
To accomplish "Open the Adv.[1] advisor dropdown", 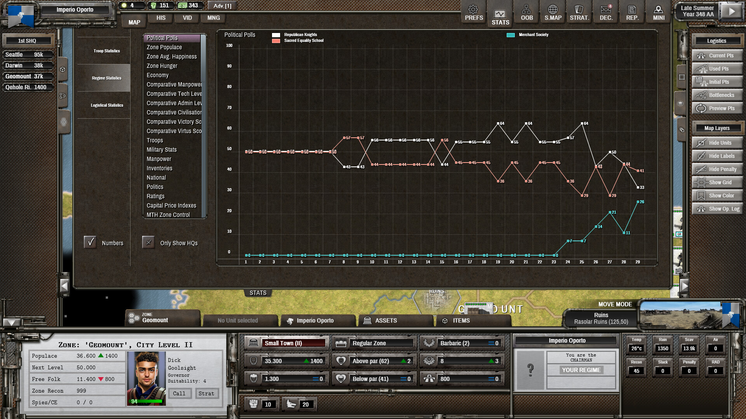I will [222, 6].
